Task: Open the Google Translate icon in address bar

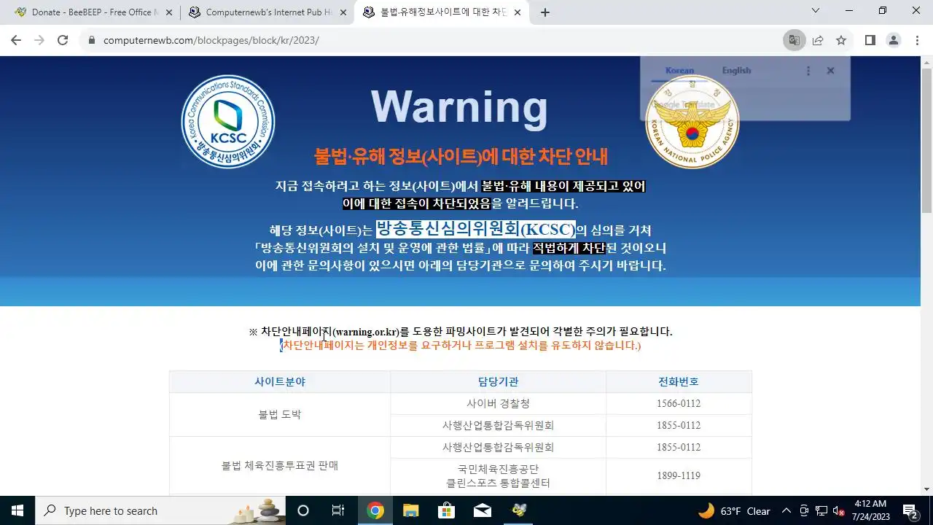Action: [794, 40]
